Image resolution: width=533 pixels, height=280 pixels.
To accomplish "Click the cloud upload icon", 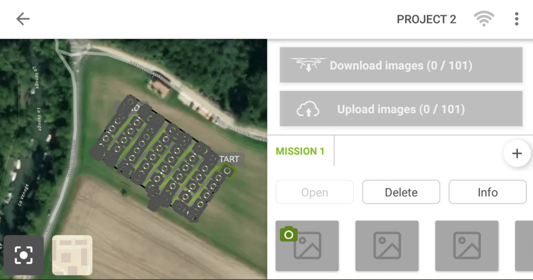I will click(x=308, y=109).
